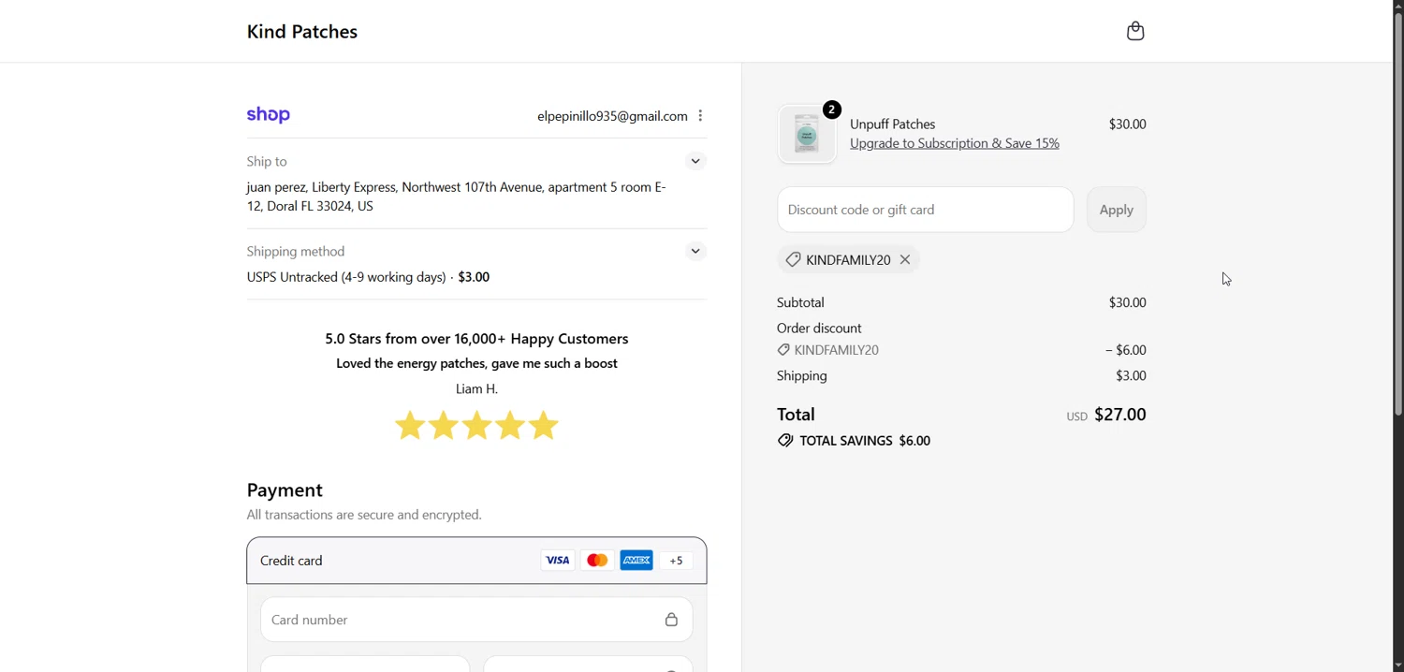The height and width of the screenshot is (672, 1404).
Task: Click the Apply discount button
Action: click(x=1117, y=210)
